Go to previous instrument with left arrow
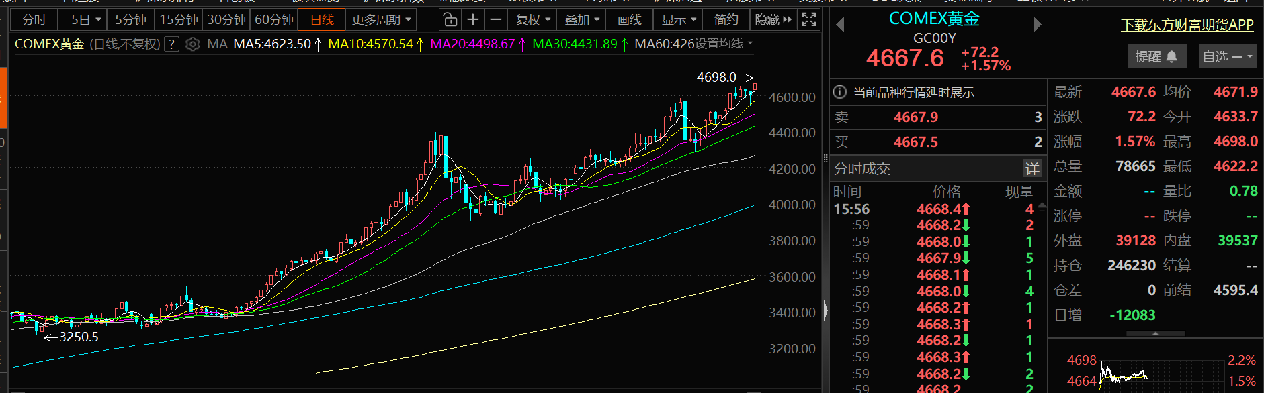Screen dimensions: 1264x393 [x=840, y=25]
